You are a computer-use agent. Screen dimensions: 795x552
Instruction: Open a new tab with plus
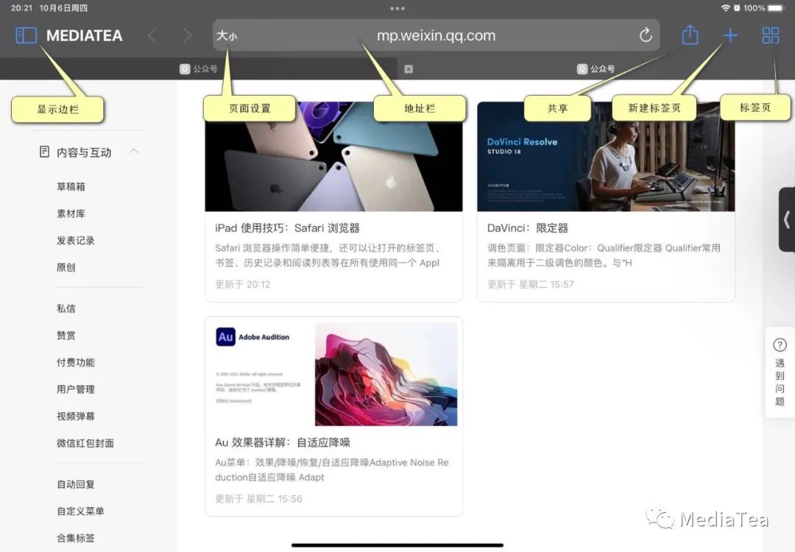pos(730,35)
